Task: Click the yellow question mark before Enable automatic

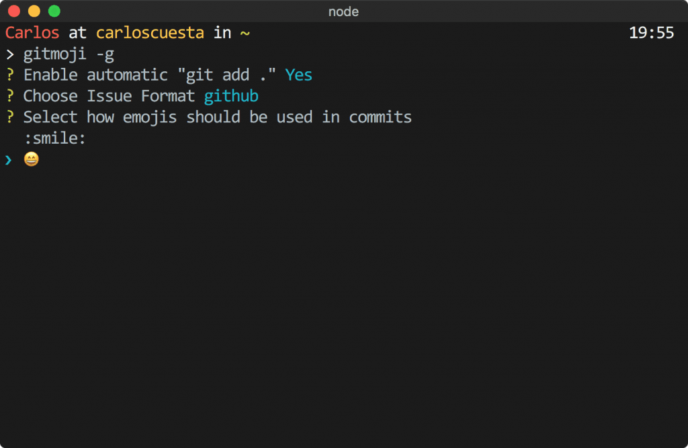Action: 9,75
